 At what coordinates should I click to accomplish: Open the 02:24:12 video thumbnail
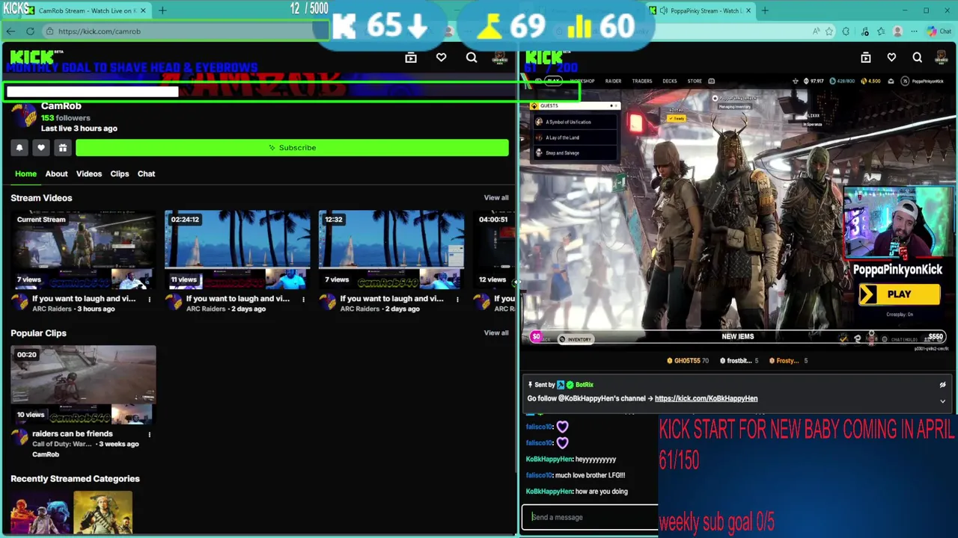click(237, 250)
